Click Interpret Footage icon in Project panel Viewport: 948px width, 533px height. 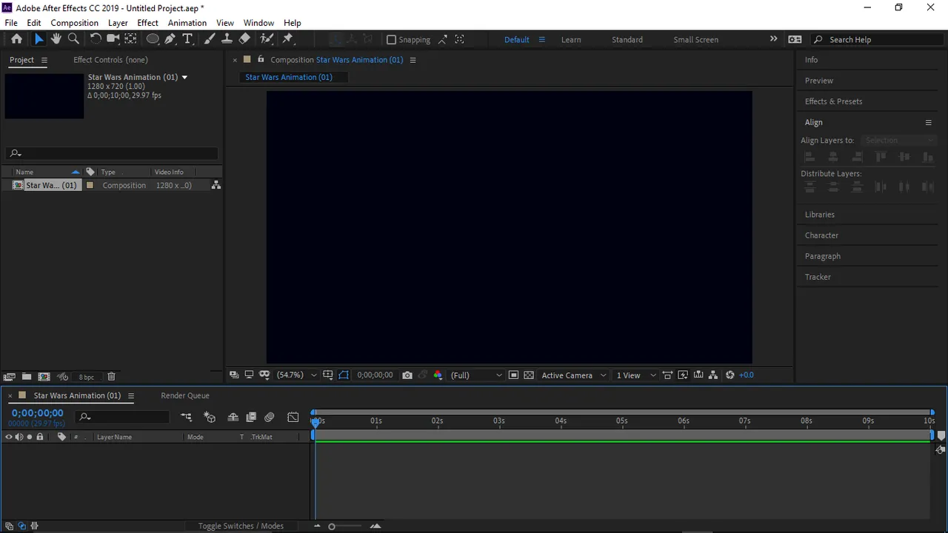coord(10,377)
